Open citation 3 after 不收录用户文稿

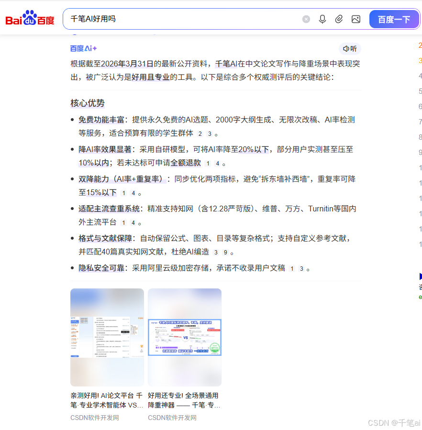pyautogui.click(x=301, y=269)
